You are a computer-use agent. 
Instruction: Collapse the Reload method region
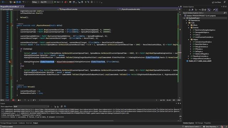[x=12, y=87]
